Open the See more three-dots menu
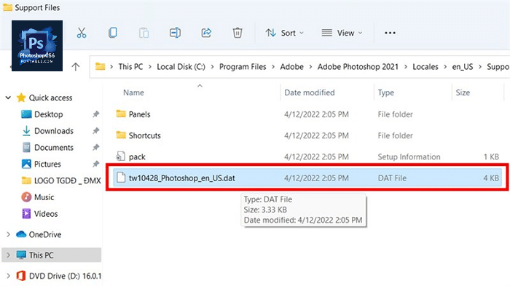This screenshot has height=286, width=510. point(390,33)
